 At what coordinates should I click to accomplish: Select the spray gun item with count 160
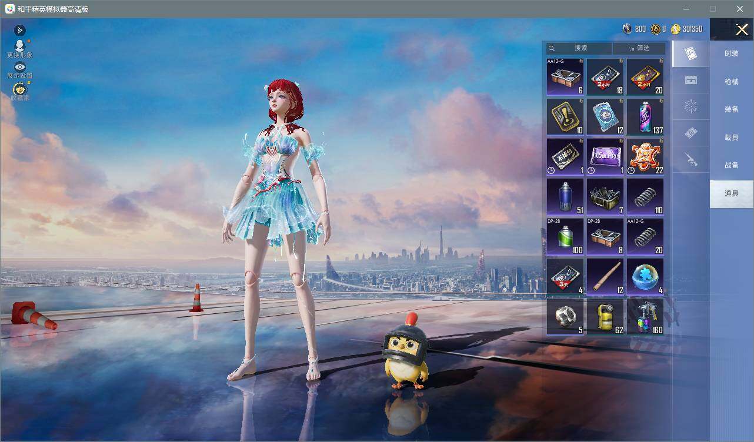[645, 316]
